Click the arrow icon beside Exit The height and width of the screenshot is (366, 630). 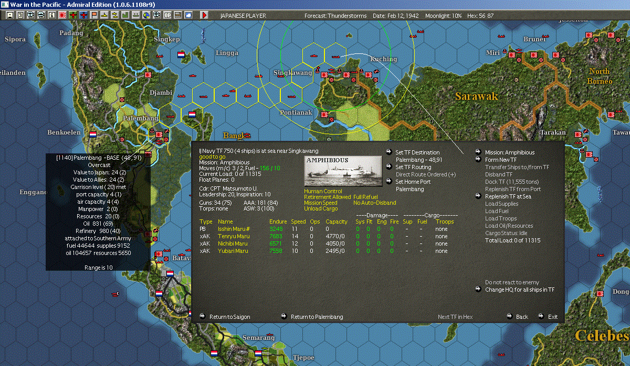tap(541, 316)
